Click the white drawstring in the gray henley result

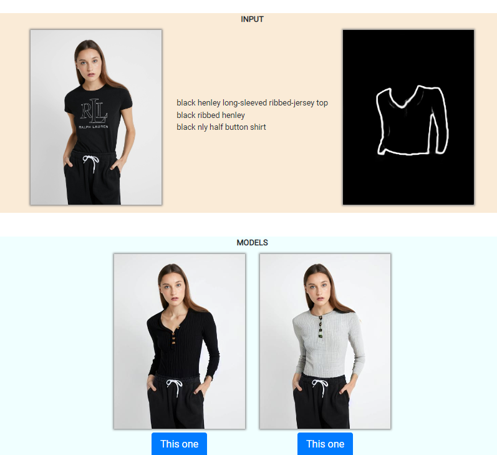coord(319,387)
